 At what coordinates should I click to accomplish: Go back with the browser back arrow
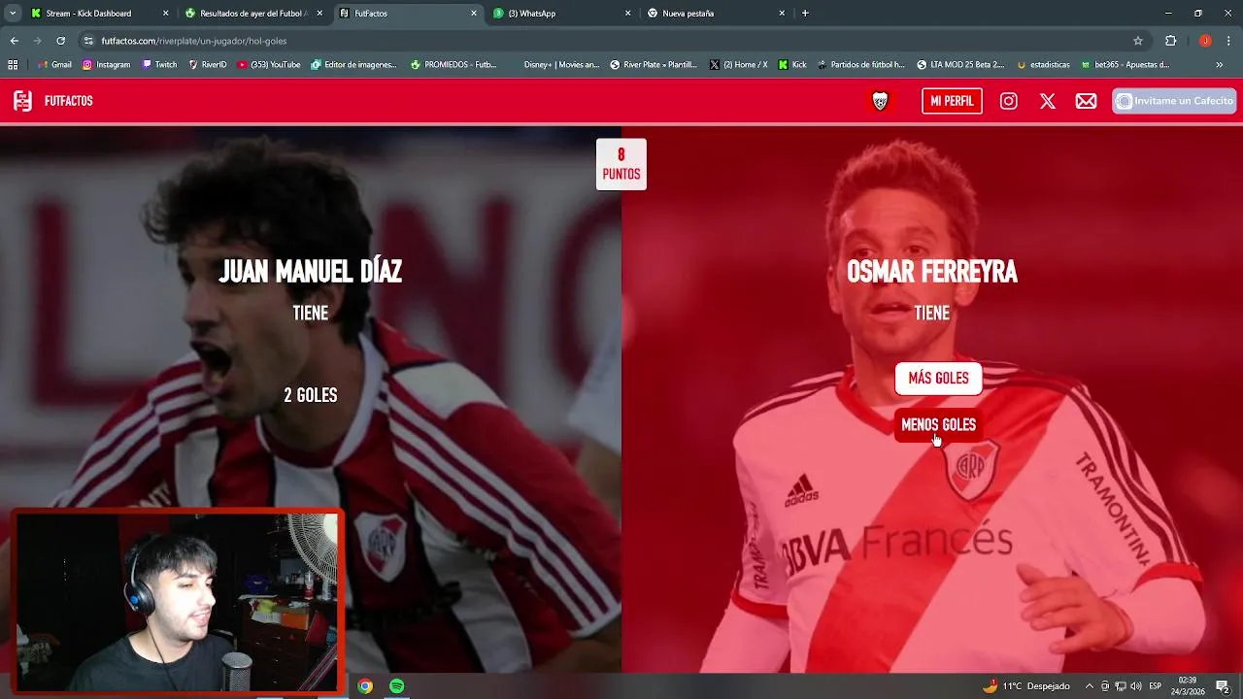14,41
